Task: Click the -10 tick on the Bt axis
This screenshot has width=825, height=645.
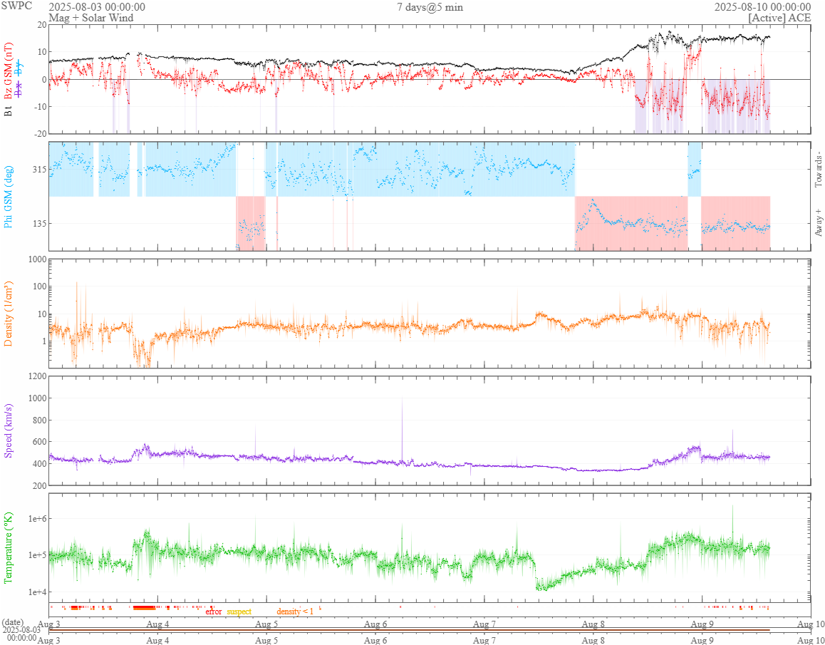Action: [x=39, y=106]
